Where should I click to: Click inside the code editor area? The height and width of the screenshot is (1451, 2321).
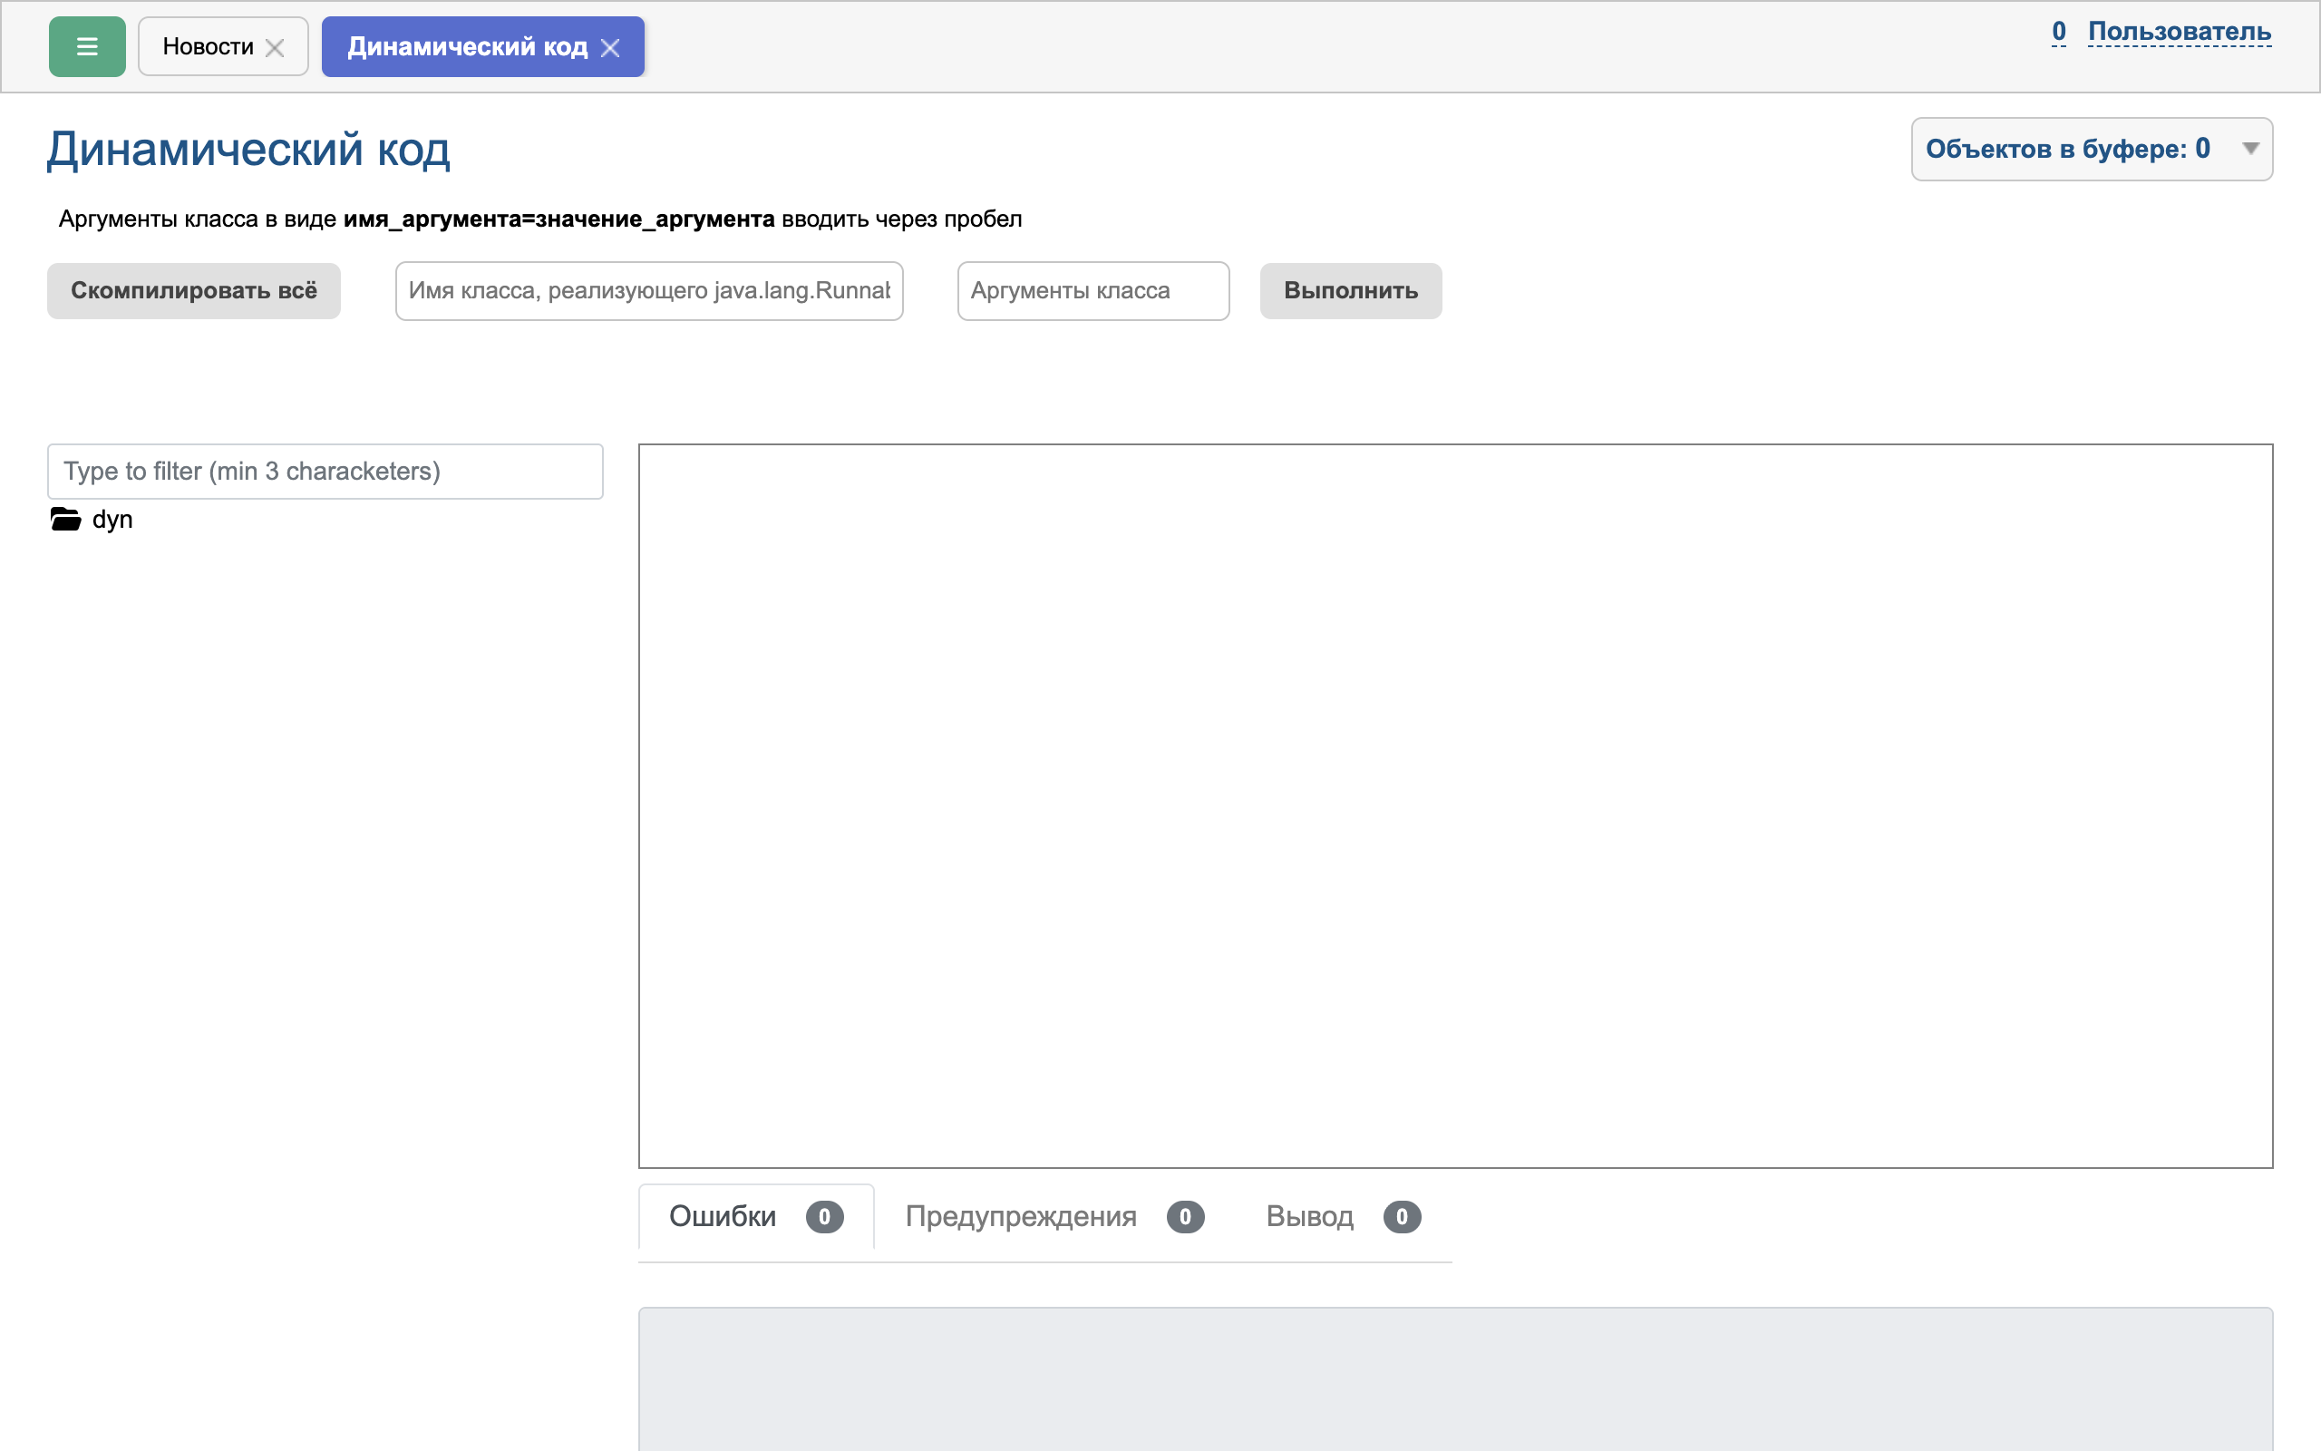click(1455, 806)
